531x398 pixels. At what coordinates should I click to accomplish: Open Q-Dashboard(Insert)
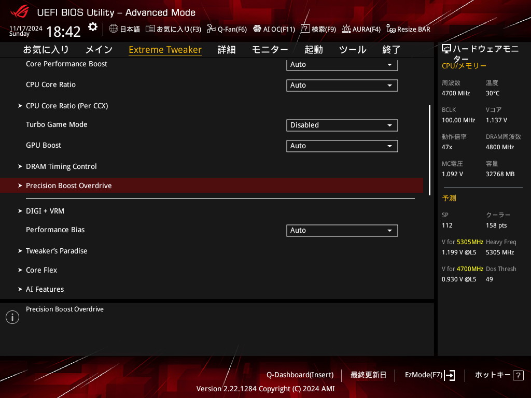pos(300,375)
